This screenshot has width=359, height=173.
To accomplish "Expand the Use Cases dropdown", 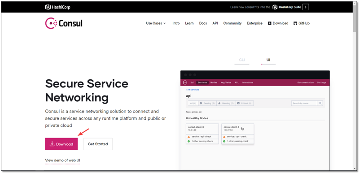I will click(x=156, y=23).
